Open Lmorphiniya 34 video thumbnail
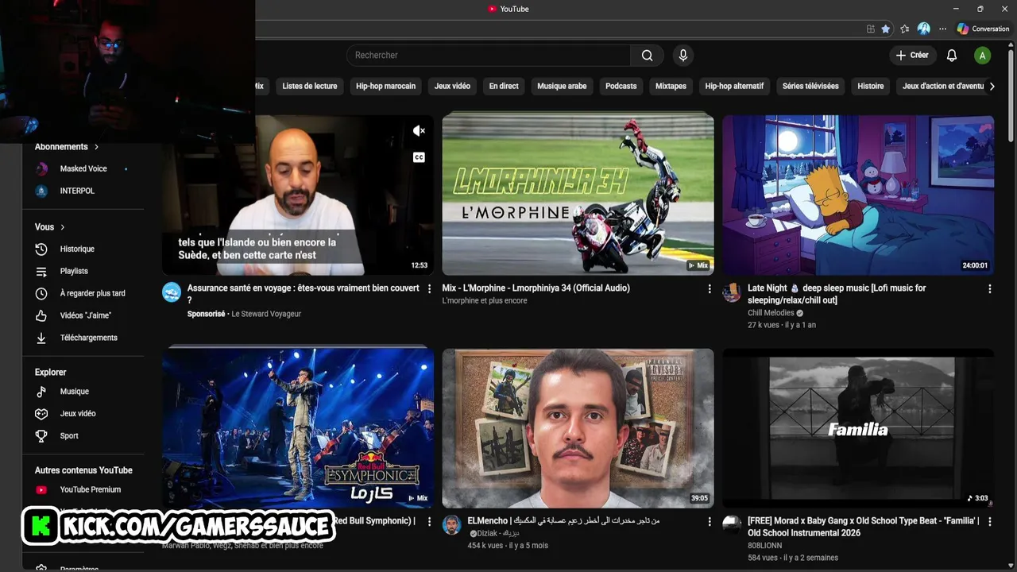1017x572 pixels. click(x=578, y=195)
